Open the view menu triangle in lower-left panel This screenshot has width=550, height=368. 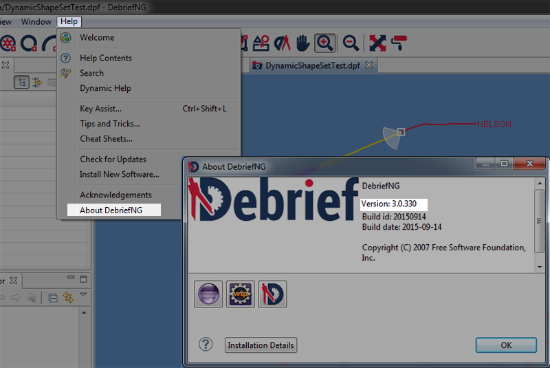(83, 294)
